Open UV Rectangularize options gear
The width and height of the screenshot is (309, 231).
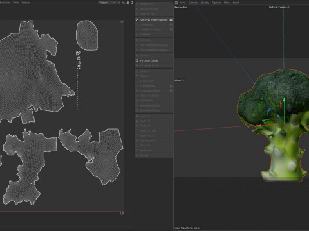[x=171, y=90]
